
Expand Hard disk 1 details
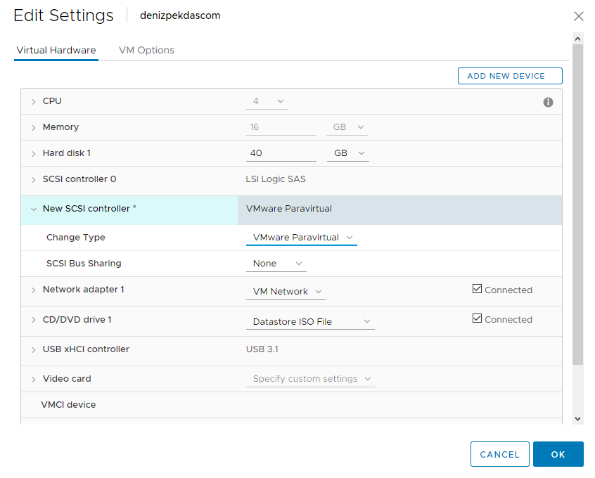click(x=33, y=154)
